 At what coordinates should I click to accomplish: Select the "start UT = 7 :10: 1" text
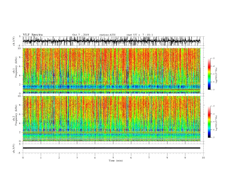tap(140, 35)
